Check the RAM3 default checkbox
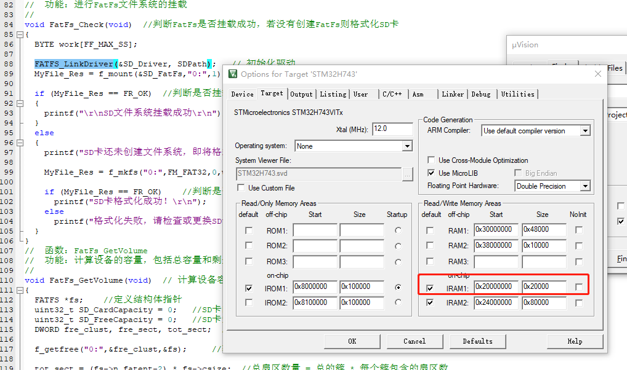The image size is (627, 370). (430, 261)
